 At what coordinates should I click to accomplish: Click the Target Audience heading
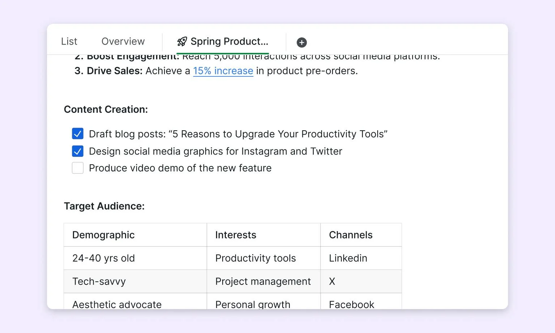coord(104,206)
